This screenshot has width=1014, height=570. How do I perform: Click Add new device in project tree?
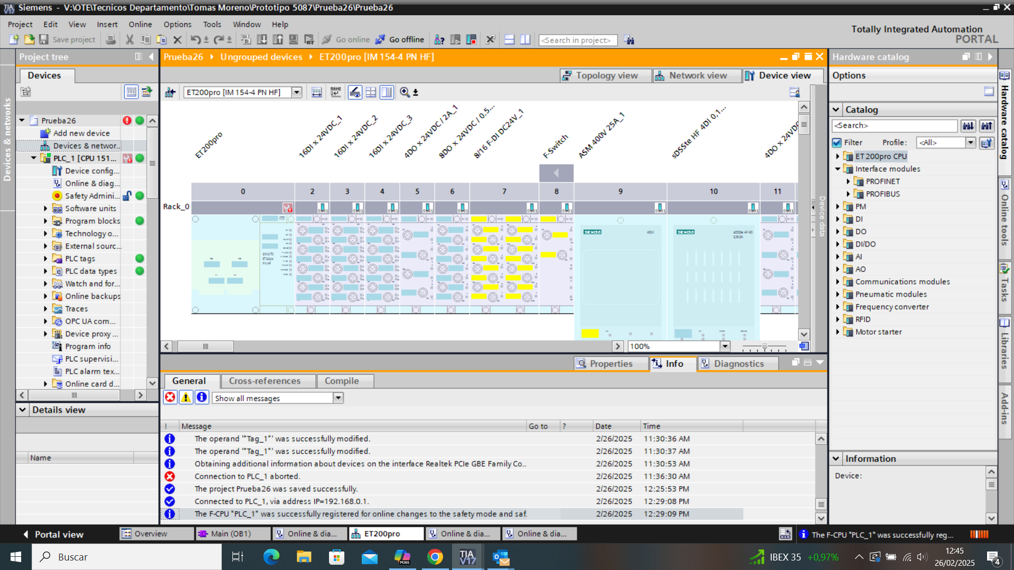[x=81, y=133]
